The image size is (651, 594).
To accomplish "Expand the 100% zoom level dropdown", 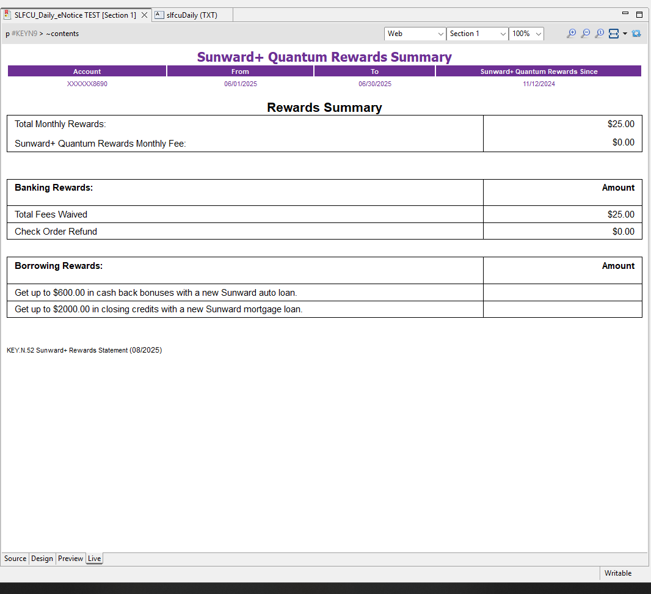I will (526, 34).
